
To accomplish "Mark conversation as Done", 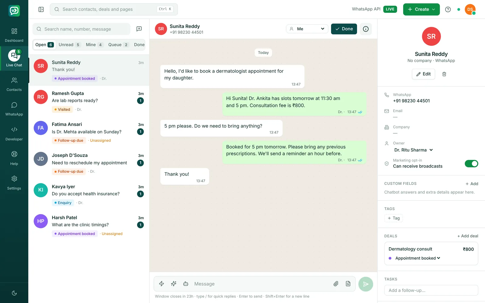I will pos(344,29).
